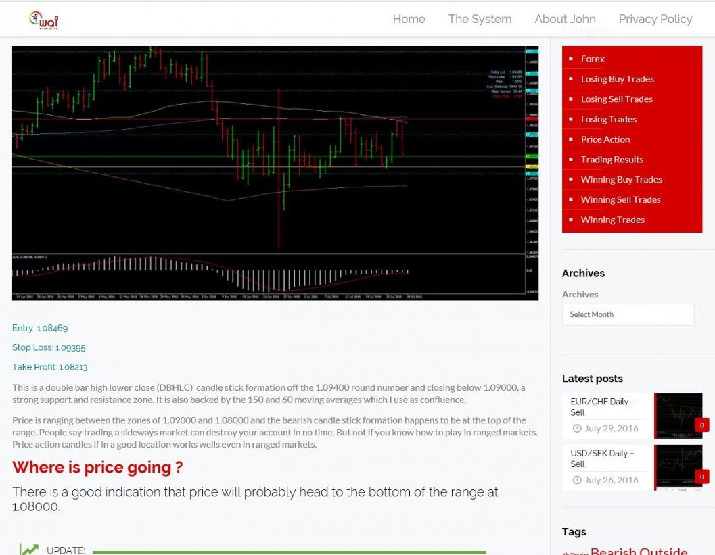Open the Home menu item

tap(409, 19)
